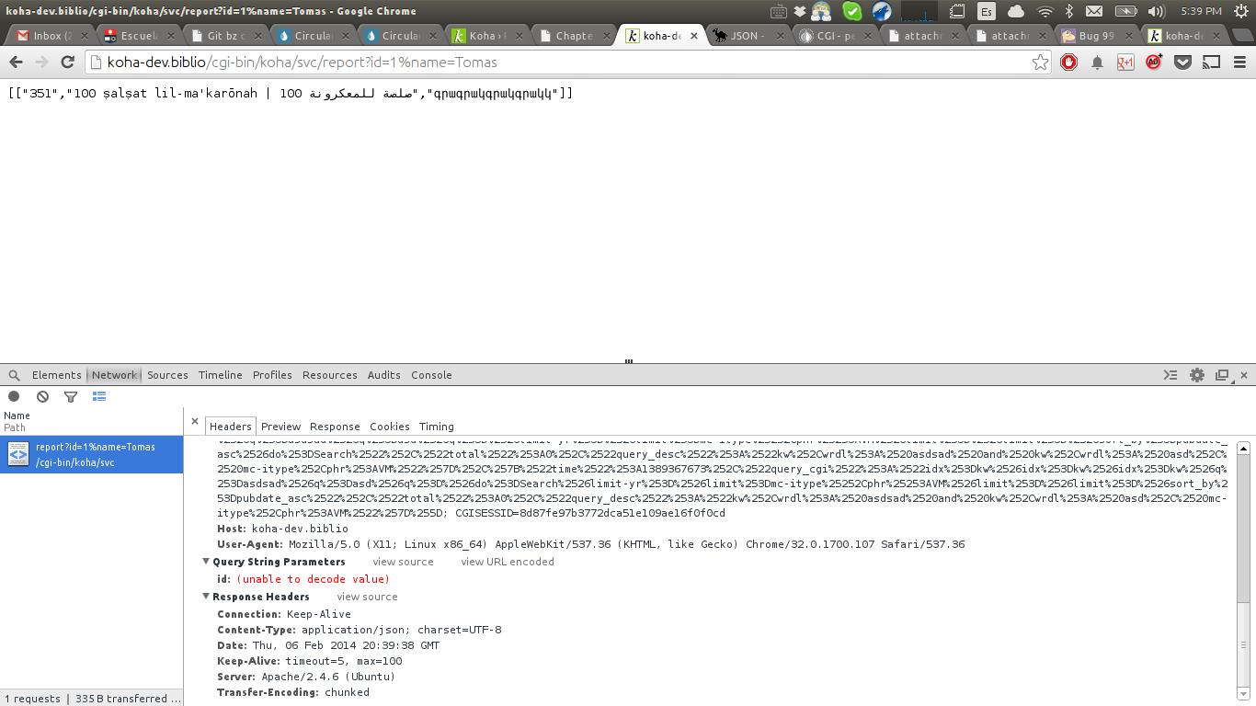Click 'view source' next to Response Headers
The height and width of the screenshot is (706, 1256).
pos(367,597)
